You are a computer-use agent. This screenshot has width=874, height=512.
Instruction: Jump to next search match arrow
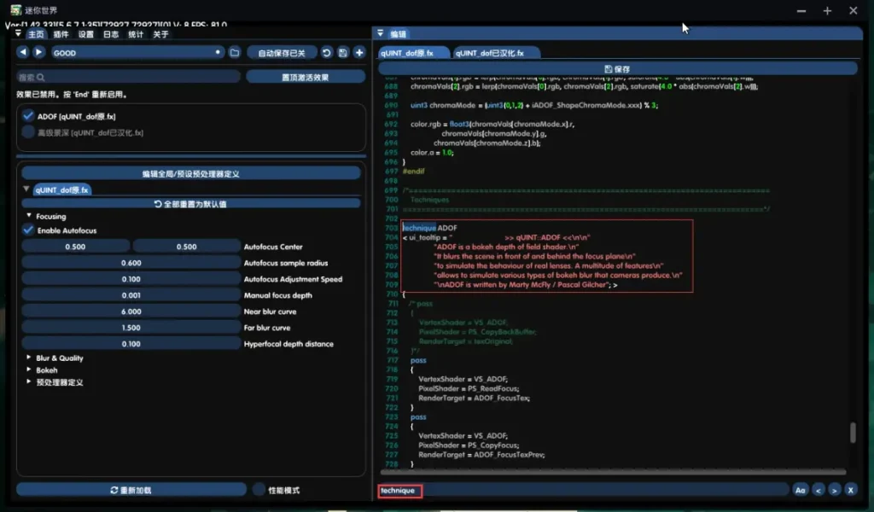coord(834,490)
